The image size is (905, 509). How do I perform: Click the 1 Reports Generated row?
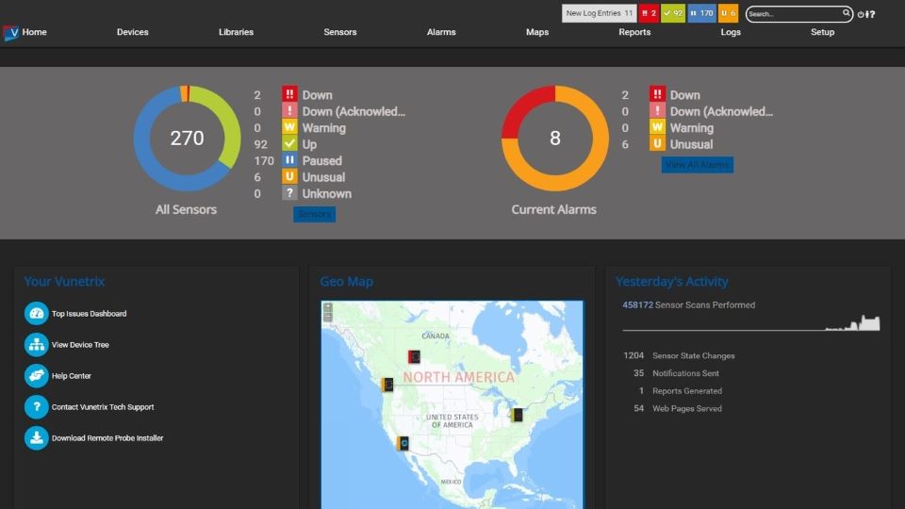[680, 391]
